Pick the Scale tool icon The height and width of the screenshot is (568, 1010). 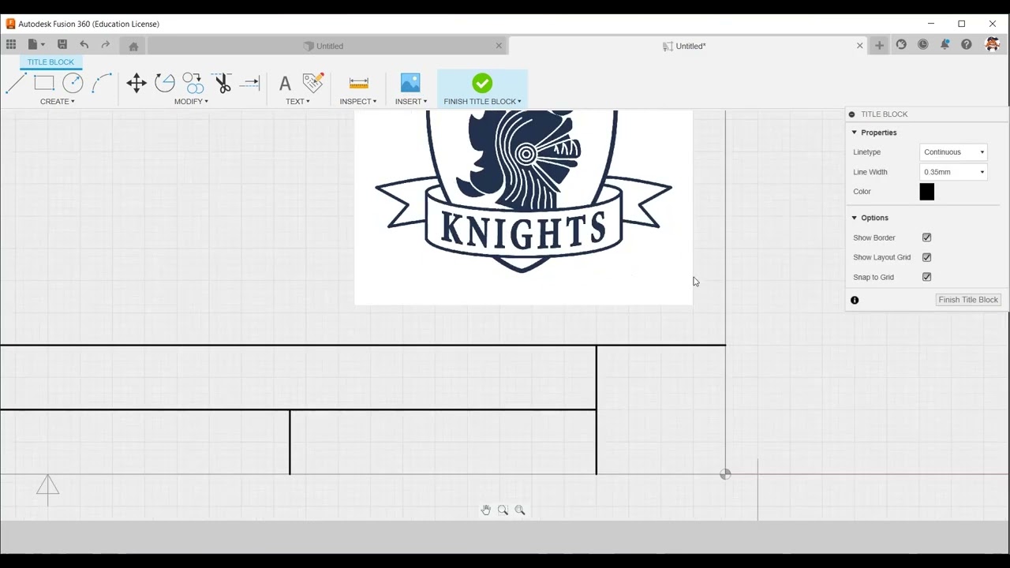click(x=193, y=83)
